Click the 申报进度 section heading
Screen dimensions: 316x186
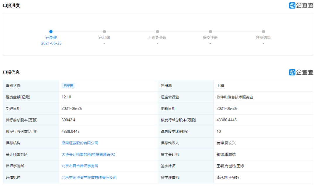[x=11, y=6]
